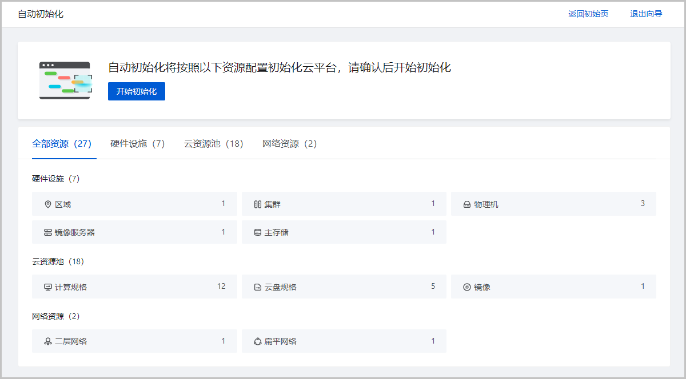Click the 物理机 host icon
686x379 pixels.
466,204
